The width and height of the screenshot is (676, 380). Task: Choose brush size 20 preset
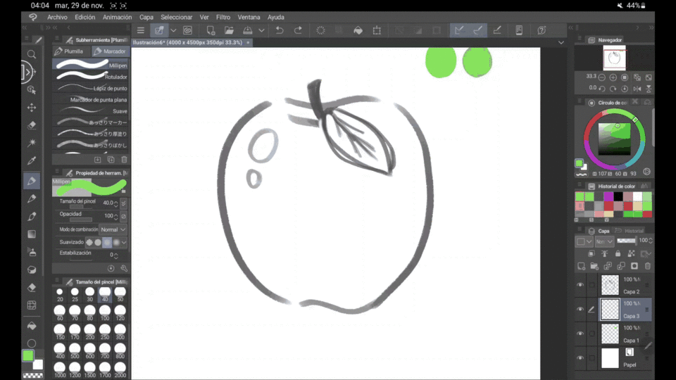pyautogui.click(x=59, y=295)
